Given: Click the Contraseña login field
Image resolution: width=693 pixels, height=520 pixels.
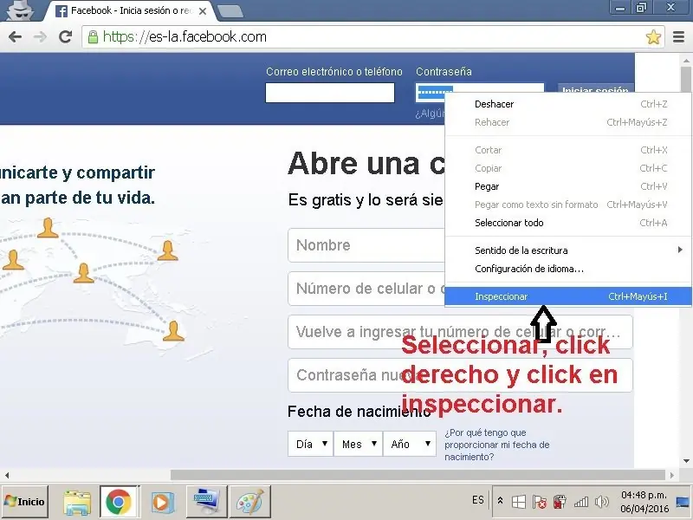Looking at the screenshot, I should point(480,92).
